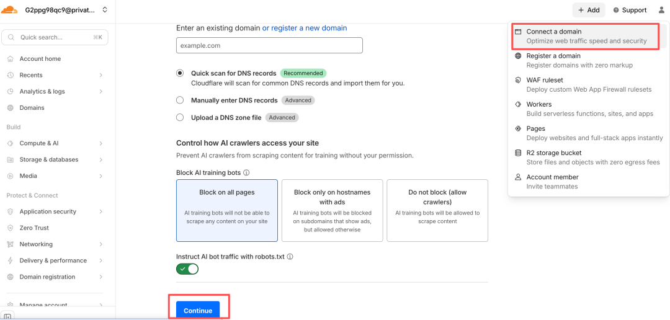Select Upload a DNS zone file radio
This screenshot has width=670, height=320.
(x=180, y=117)
